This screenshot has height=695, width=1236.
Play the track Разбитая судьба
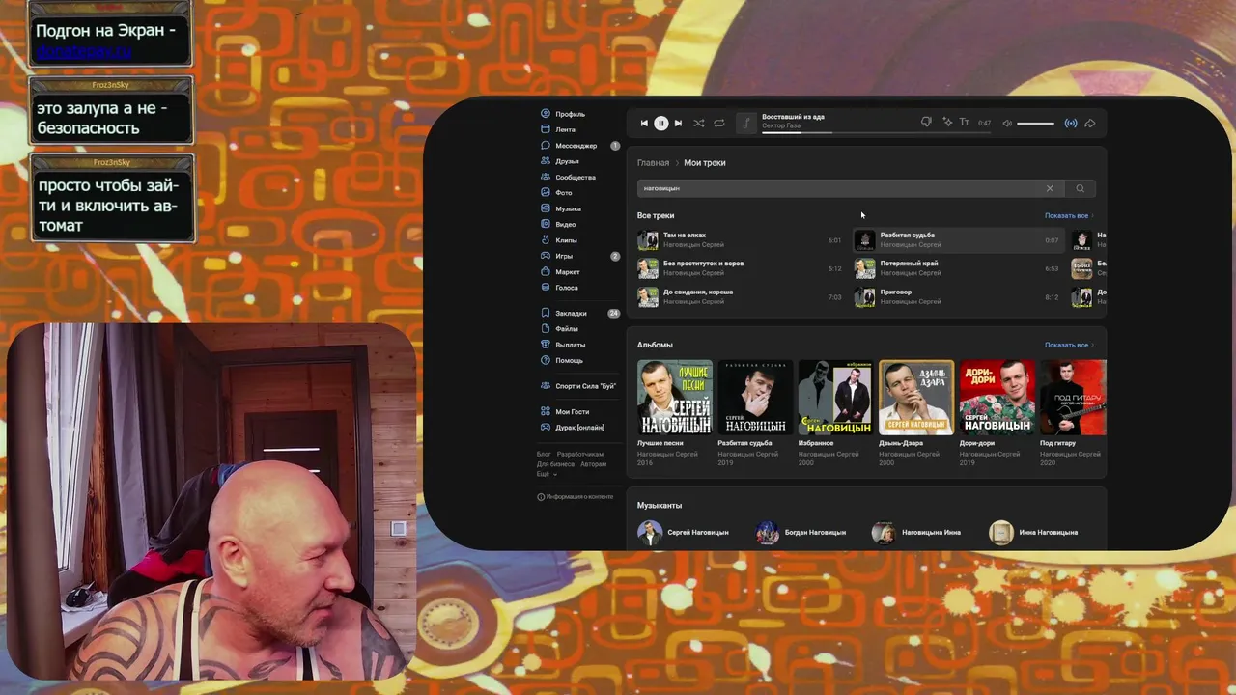point(957,239)
